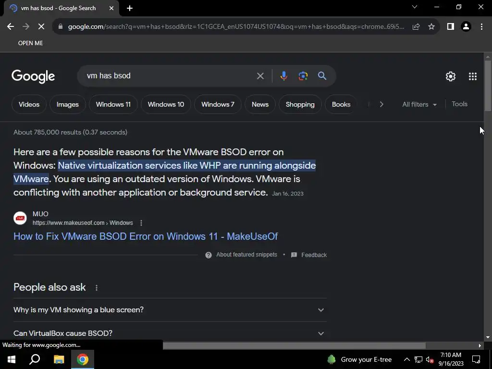
Task: Click the vertical scrollbar thumb
Action: [488, 86]
